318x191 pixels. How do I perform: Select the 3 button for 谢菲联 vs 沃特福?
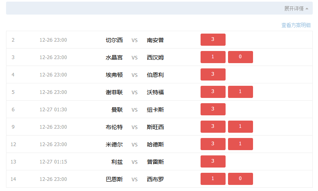pos(213,92)
